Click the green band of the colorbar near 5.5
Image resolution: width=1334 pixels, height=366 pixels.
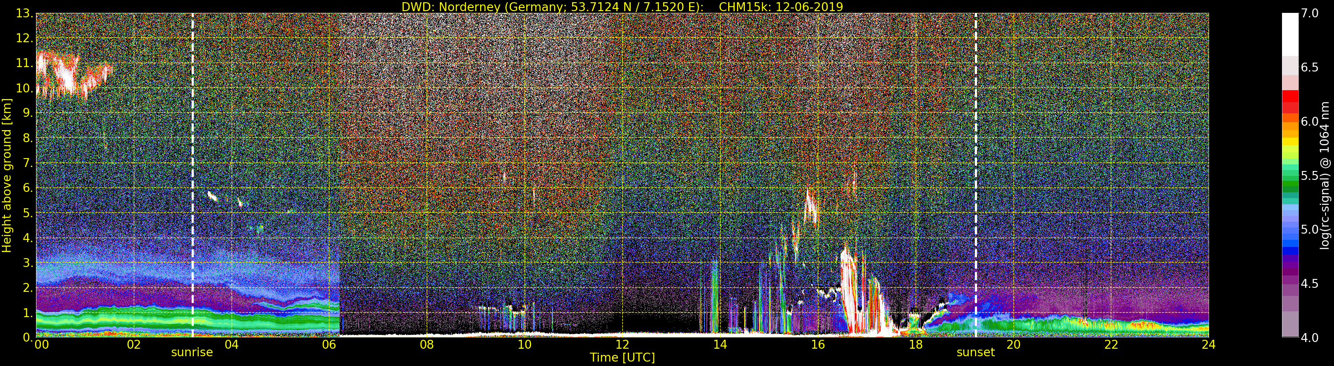tap(1290, 176)
